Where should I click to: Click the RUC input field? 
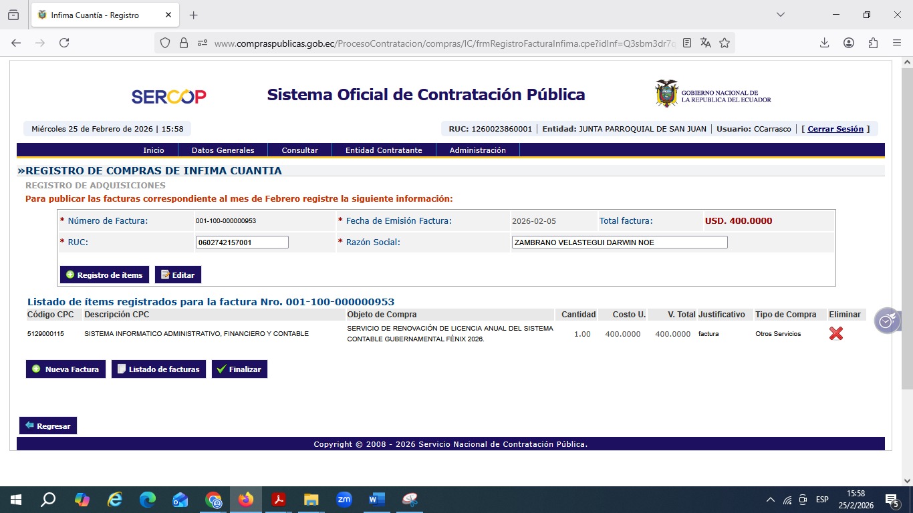point(242,242)
